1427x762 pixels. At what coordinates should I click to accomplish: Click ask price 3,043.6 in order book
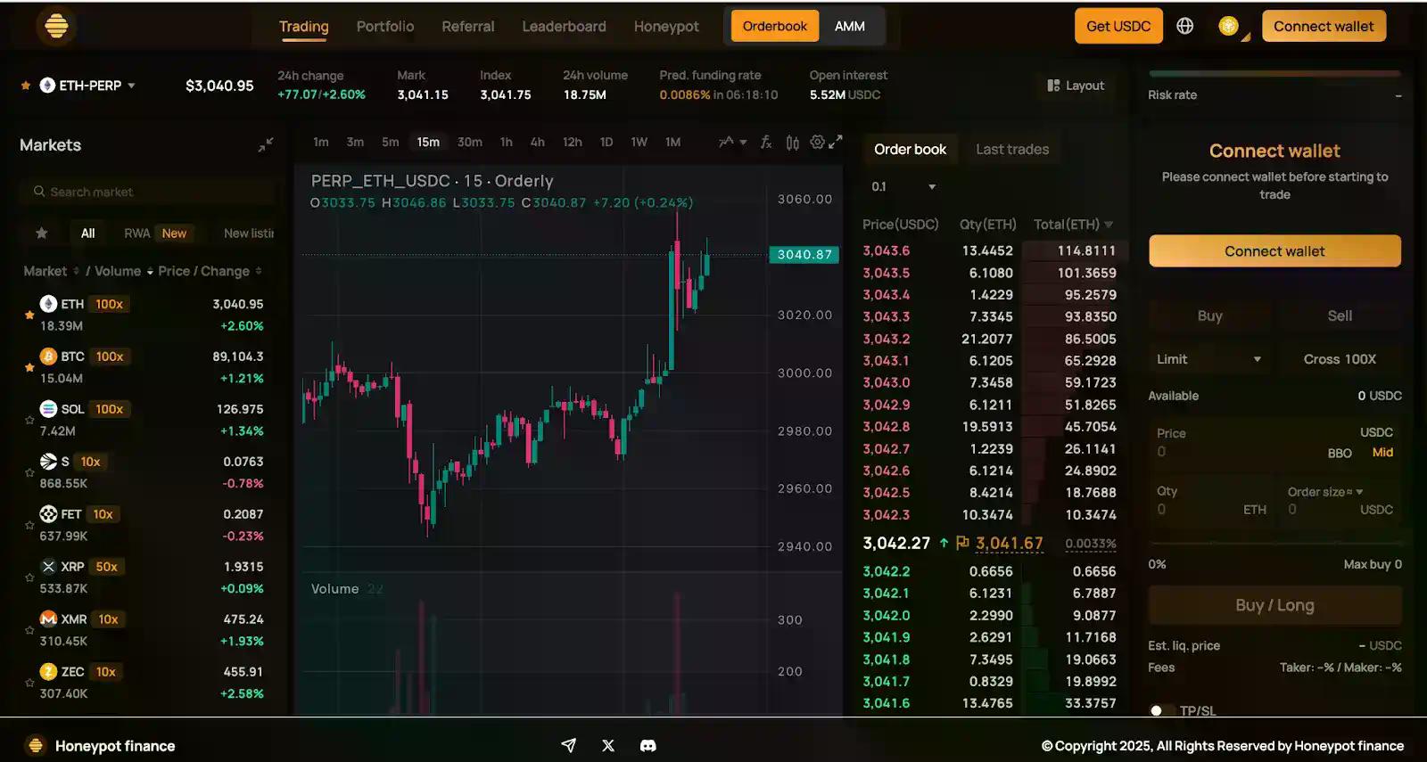pyautogui.click(x=886, y=250)
